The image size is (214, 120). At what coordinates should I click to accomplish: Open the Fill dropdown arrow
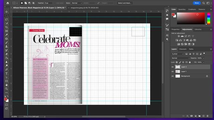[204, 62]
